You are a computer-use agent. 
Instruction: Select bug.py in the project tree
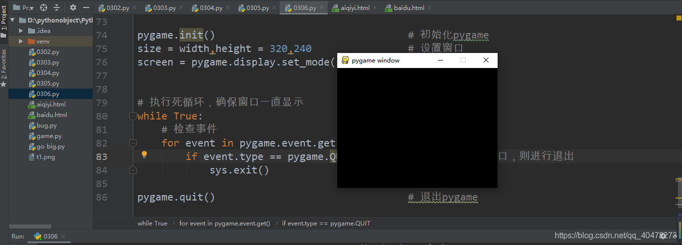click(x=43, y=125)
